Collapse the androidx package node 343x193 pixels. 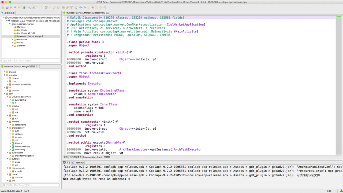click(x=4, y=75)
